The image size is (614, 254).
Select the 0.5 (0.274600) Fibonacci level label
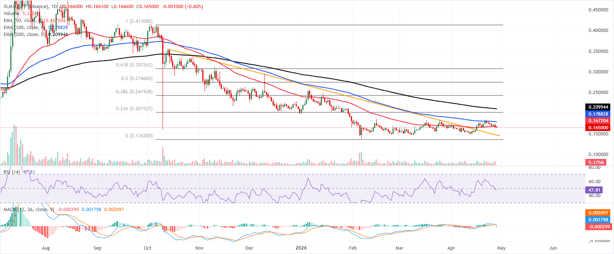click(x=136, y=79)
